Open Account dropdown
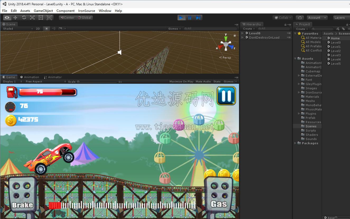 coord(317,18)
